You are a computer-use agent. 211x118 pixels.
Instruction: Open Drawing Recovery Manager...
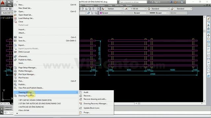[x=96, y=104]
